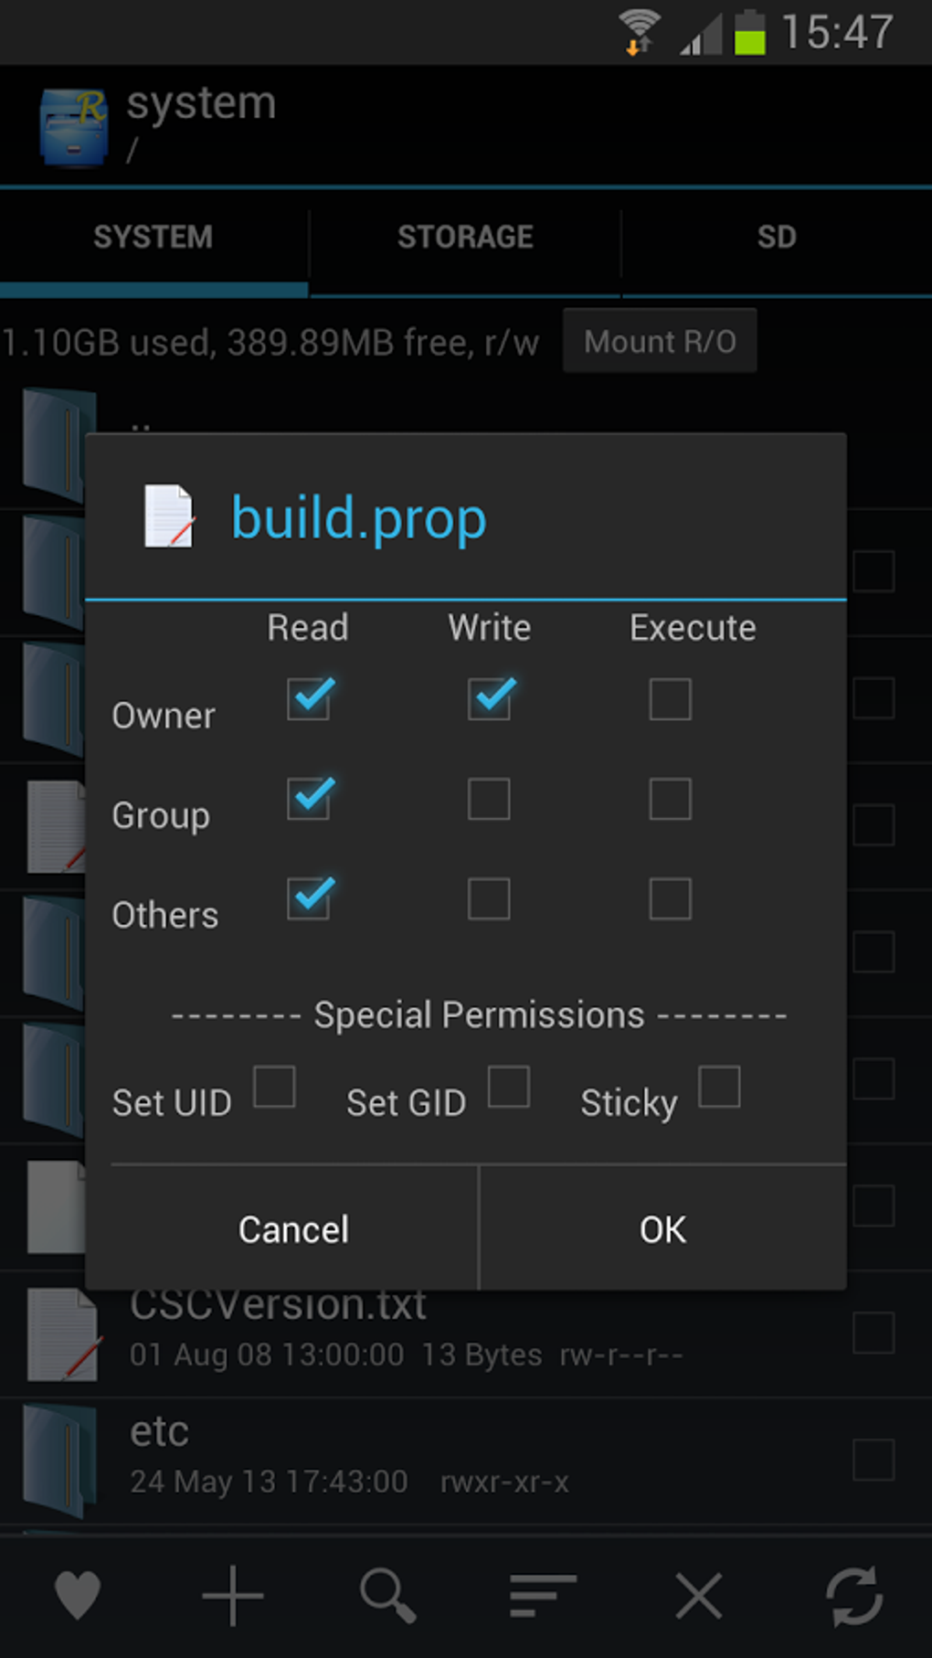
Task: Disable Group Read permission
Action: [309, 798]
